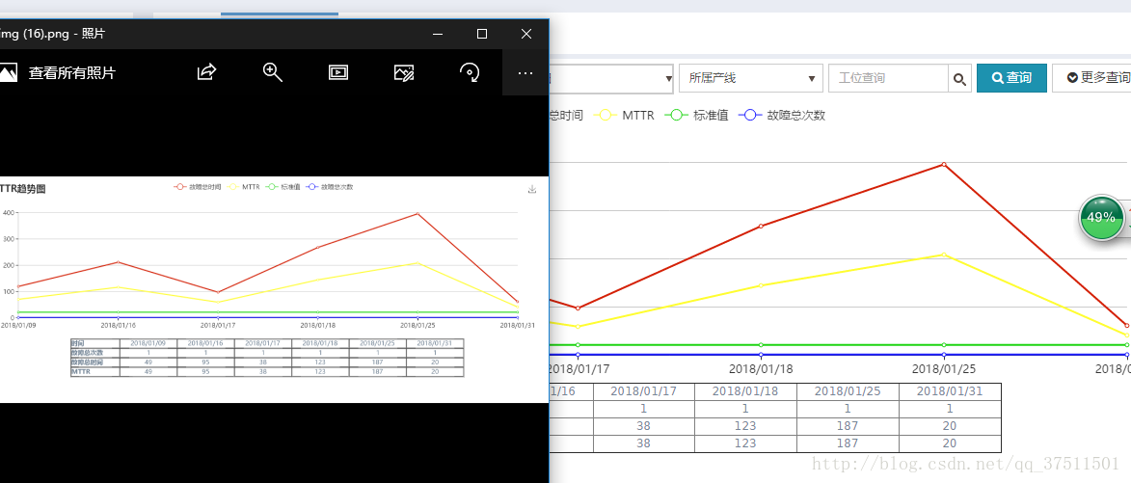Open the edit image icon in Photos

tap(404, 72)
